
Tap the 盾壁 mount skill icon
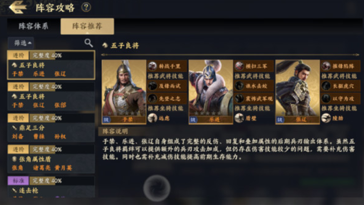[x=239, y=118]
